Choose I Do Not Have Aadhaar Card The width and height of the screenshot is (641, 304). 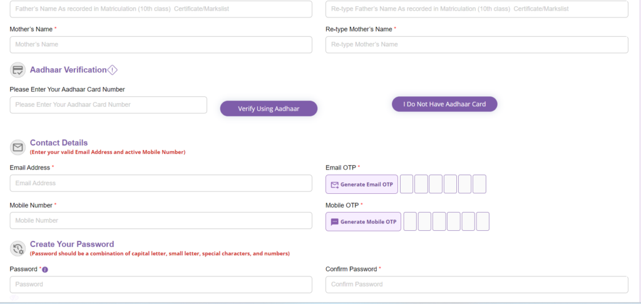(444, 104)
